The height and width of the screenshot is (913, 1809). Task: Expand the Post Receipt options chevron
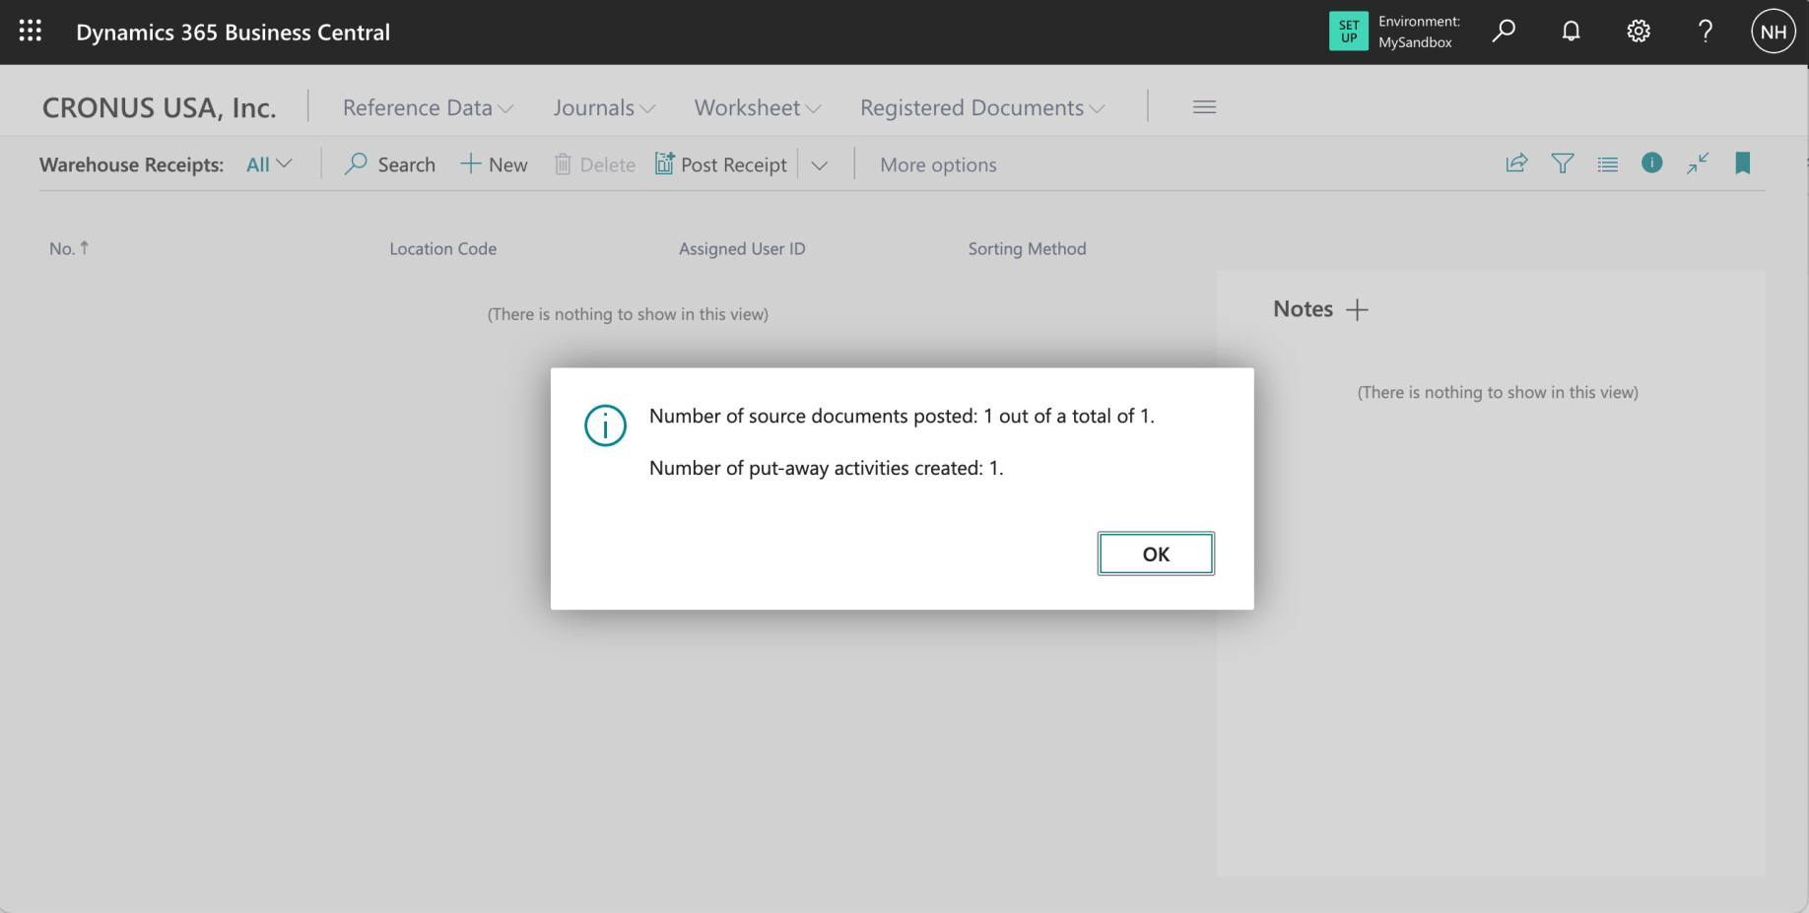click(819, 165)
